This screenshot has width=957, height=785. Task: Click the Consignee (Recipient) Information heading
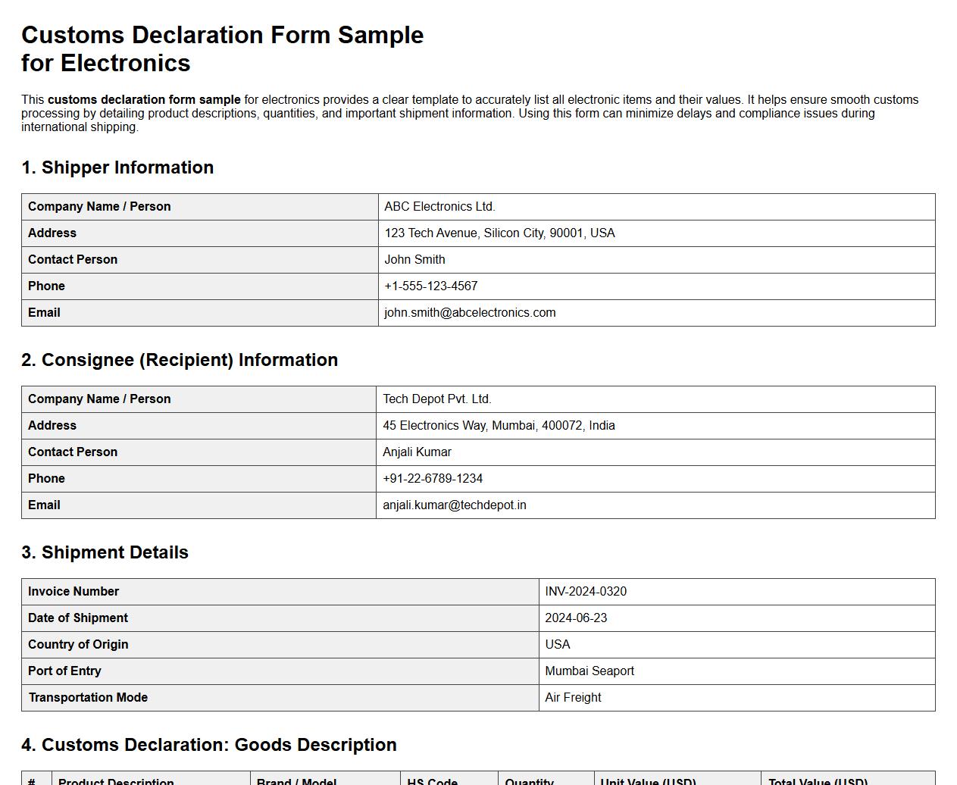point(180,360)
